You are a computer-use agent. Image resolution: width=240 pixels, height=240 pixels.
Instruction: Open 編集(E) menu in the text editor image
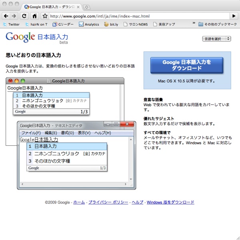click(x=51, y=133)
